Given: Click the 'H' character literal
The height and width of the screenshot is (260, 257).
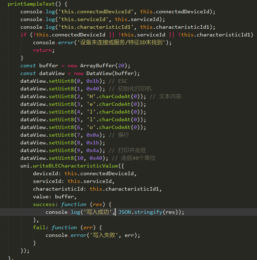Looking at the screenshot, I should (91, 96).
